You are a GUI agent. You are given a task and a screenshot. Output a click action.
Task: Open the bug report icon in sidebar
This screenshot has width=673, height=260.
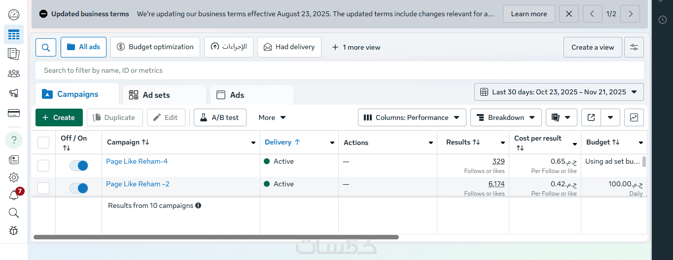(14, 230)
